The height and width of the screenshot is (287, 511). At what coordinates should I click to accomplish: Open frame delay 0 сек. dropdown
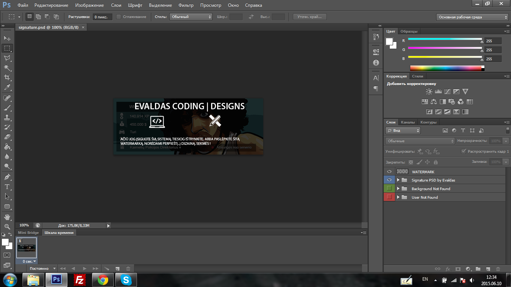29,262
